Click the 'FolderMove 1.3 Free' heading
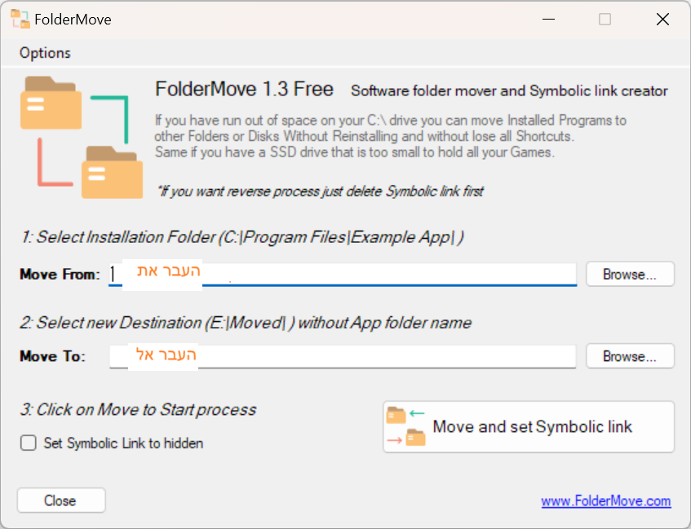The width and height of the screenshot is (691, 529). (x=244, y=89)
